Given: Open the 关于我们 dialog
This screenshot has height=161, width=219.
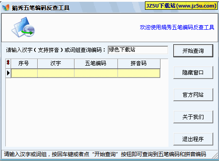Looking at the screenshot, I should pyautogui.click(x=193, y=117).
